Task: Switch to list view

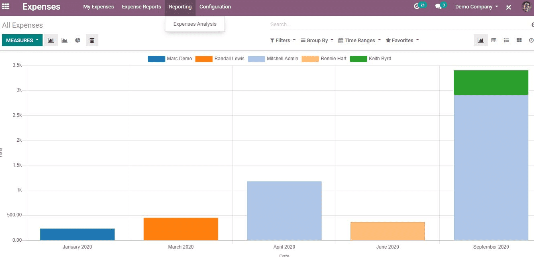Action: click(x=507, y=40)
